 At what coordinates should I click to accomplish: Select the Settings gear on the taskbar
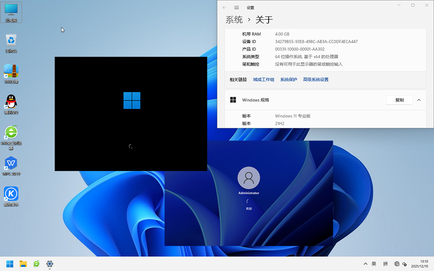(x=50, y=264)
